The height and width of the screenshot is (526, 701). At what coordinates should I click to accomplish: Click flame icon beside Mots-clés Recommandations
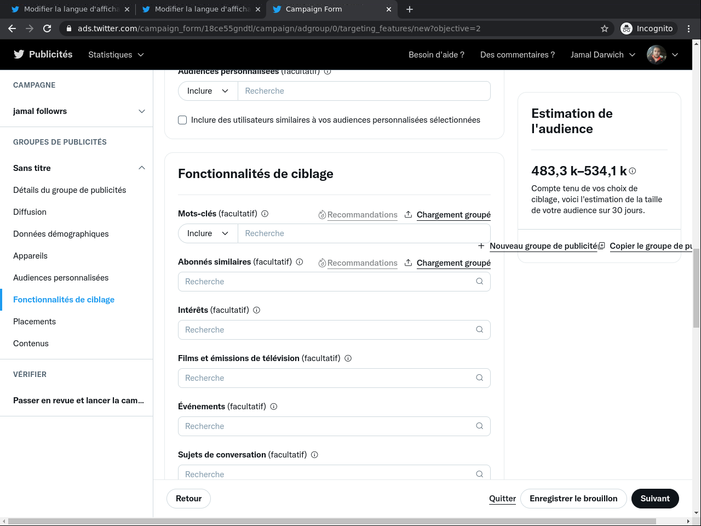pos(322,215)
